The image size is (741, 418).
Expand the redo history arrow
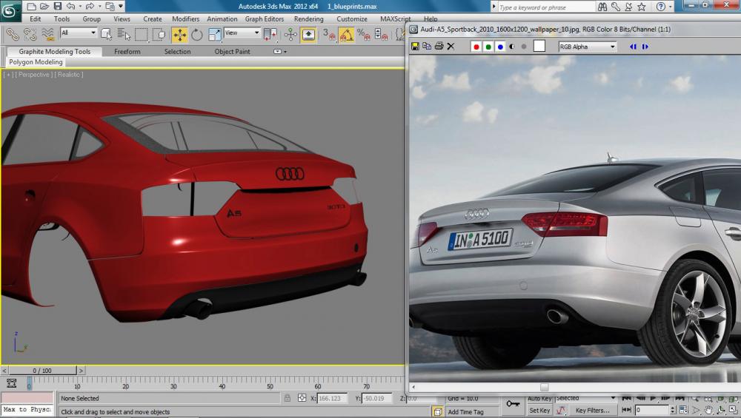coord(100,7)
